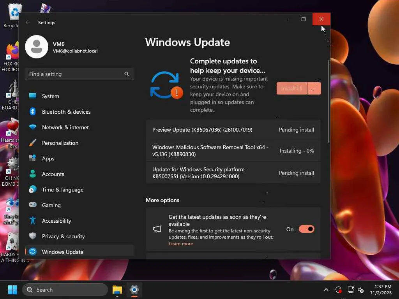Open the Accessibility page
399x299 pixels.
[x=79, y=221]
